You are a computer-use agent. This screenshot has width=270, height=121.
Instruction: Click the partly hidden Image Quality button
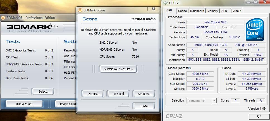[66, 104]
